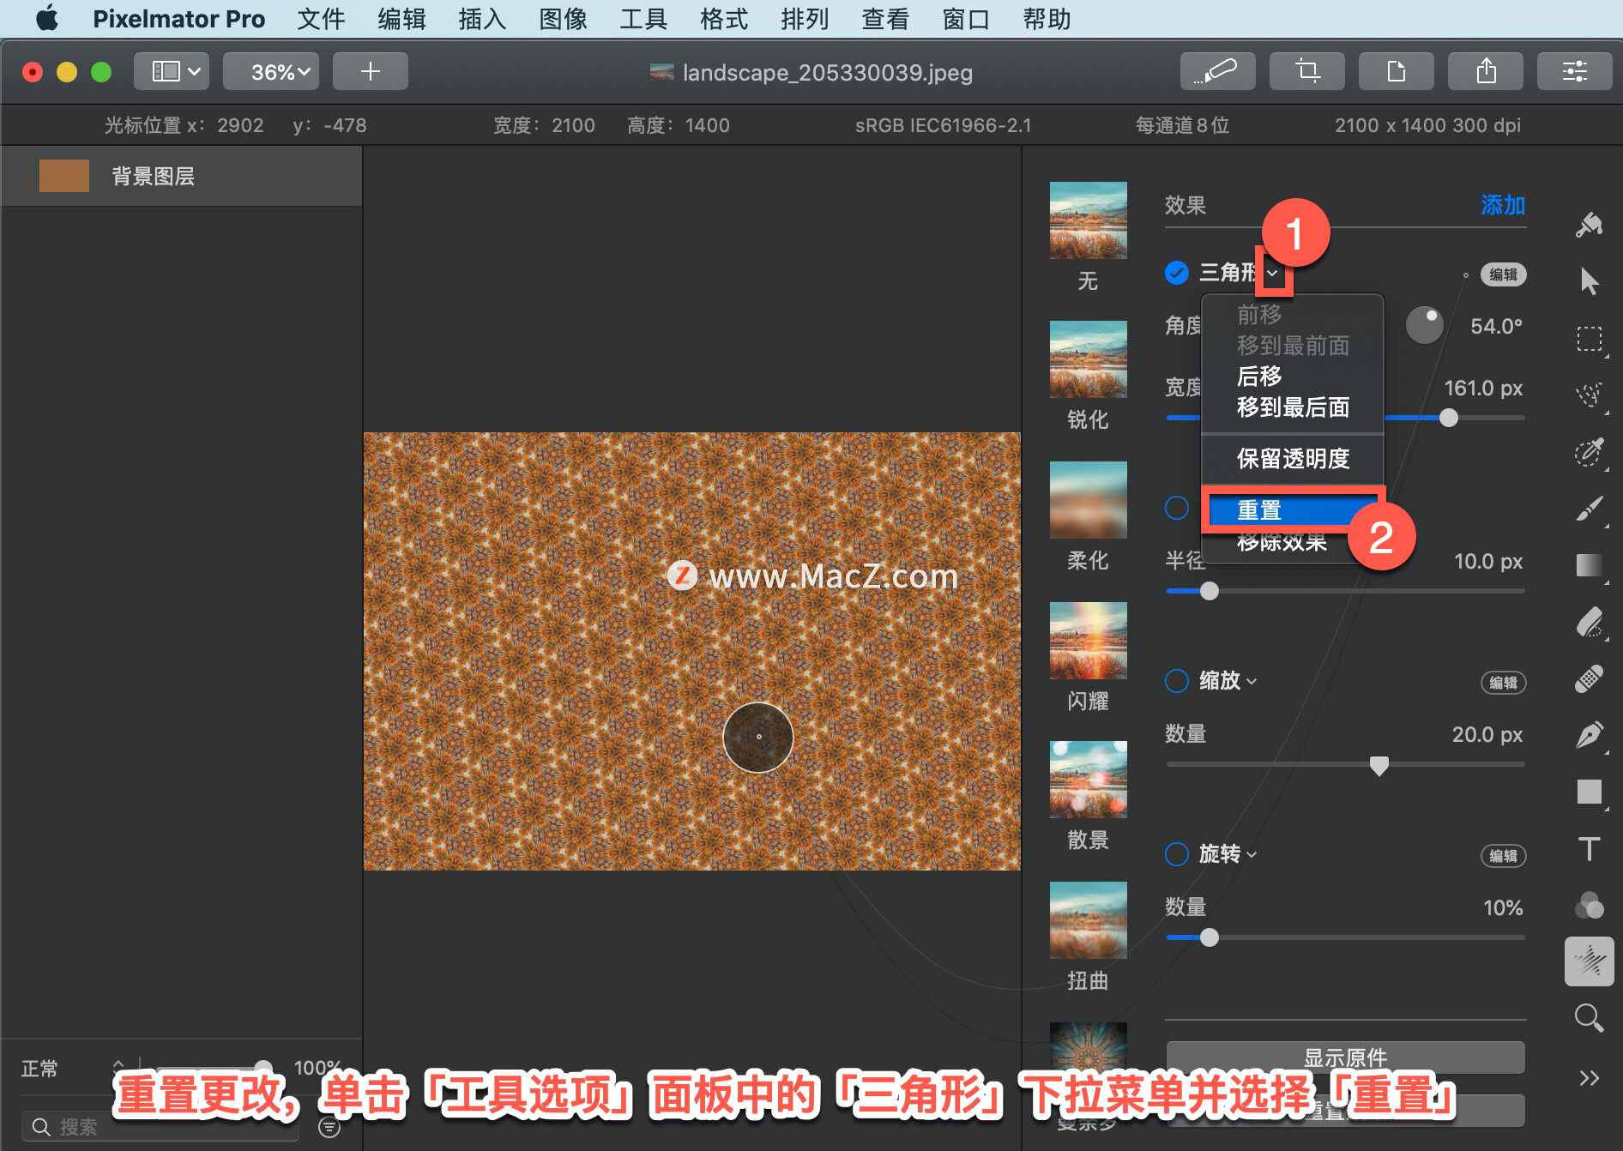Select the rectangular selection tool
1623x1151 pixels.
[1589, 338]
